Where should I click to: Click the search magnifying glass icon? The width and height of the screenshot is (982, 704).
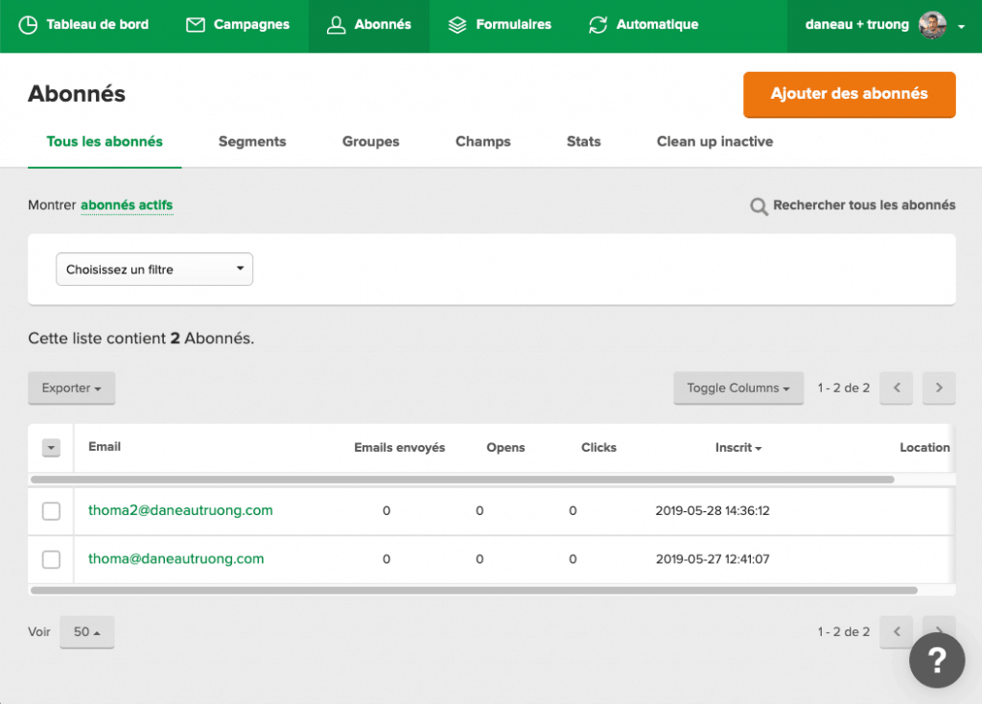coord(759,206)
